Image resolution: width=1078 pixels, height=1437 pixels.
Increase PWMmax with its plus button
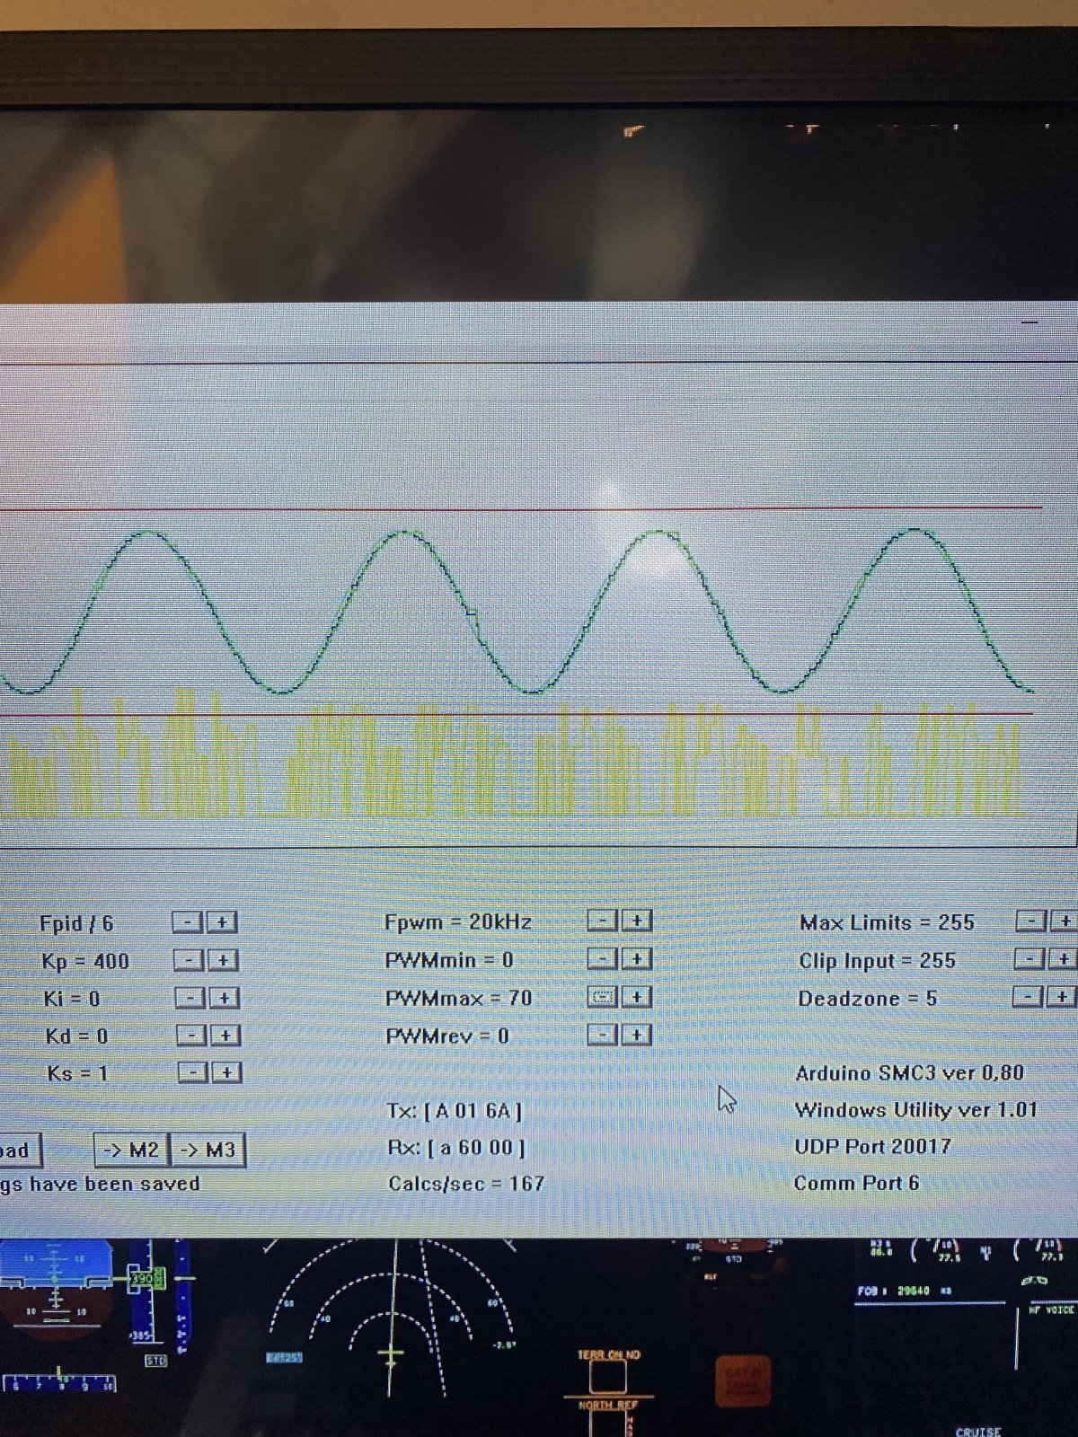tap(637, 997)
